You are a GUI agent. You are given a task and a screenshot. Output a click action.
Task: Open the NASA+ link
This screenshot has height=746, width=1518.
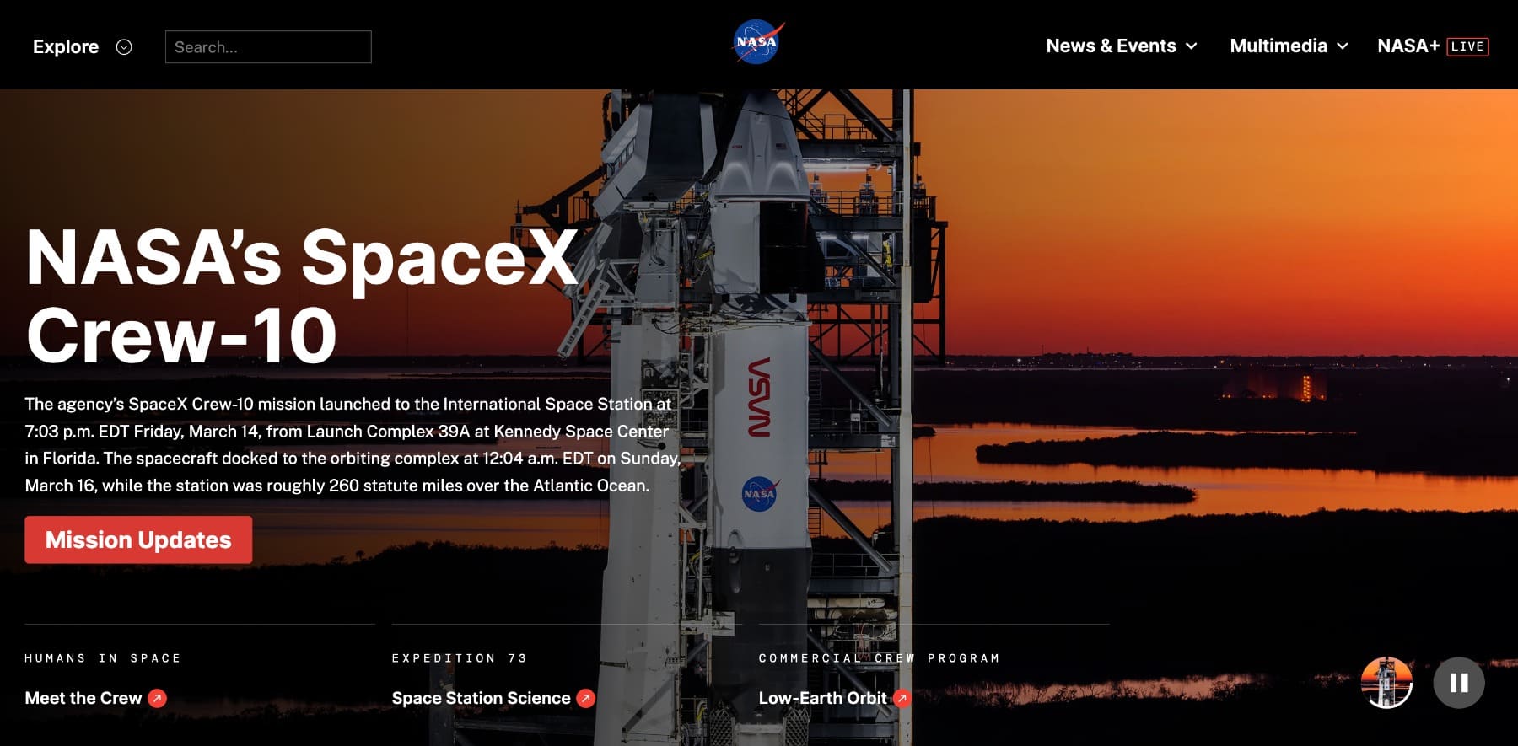1408,46
